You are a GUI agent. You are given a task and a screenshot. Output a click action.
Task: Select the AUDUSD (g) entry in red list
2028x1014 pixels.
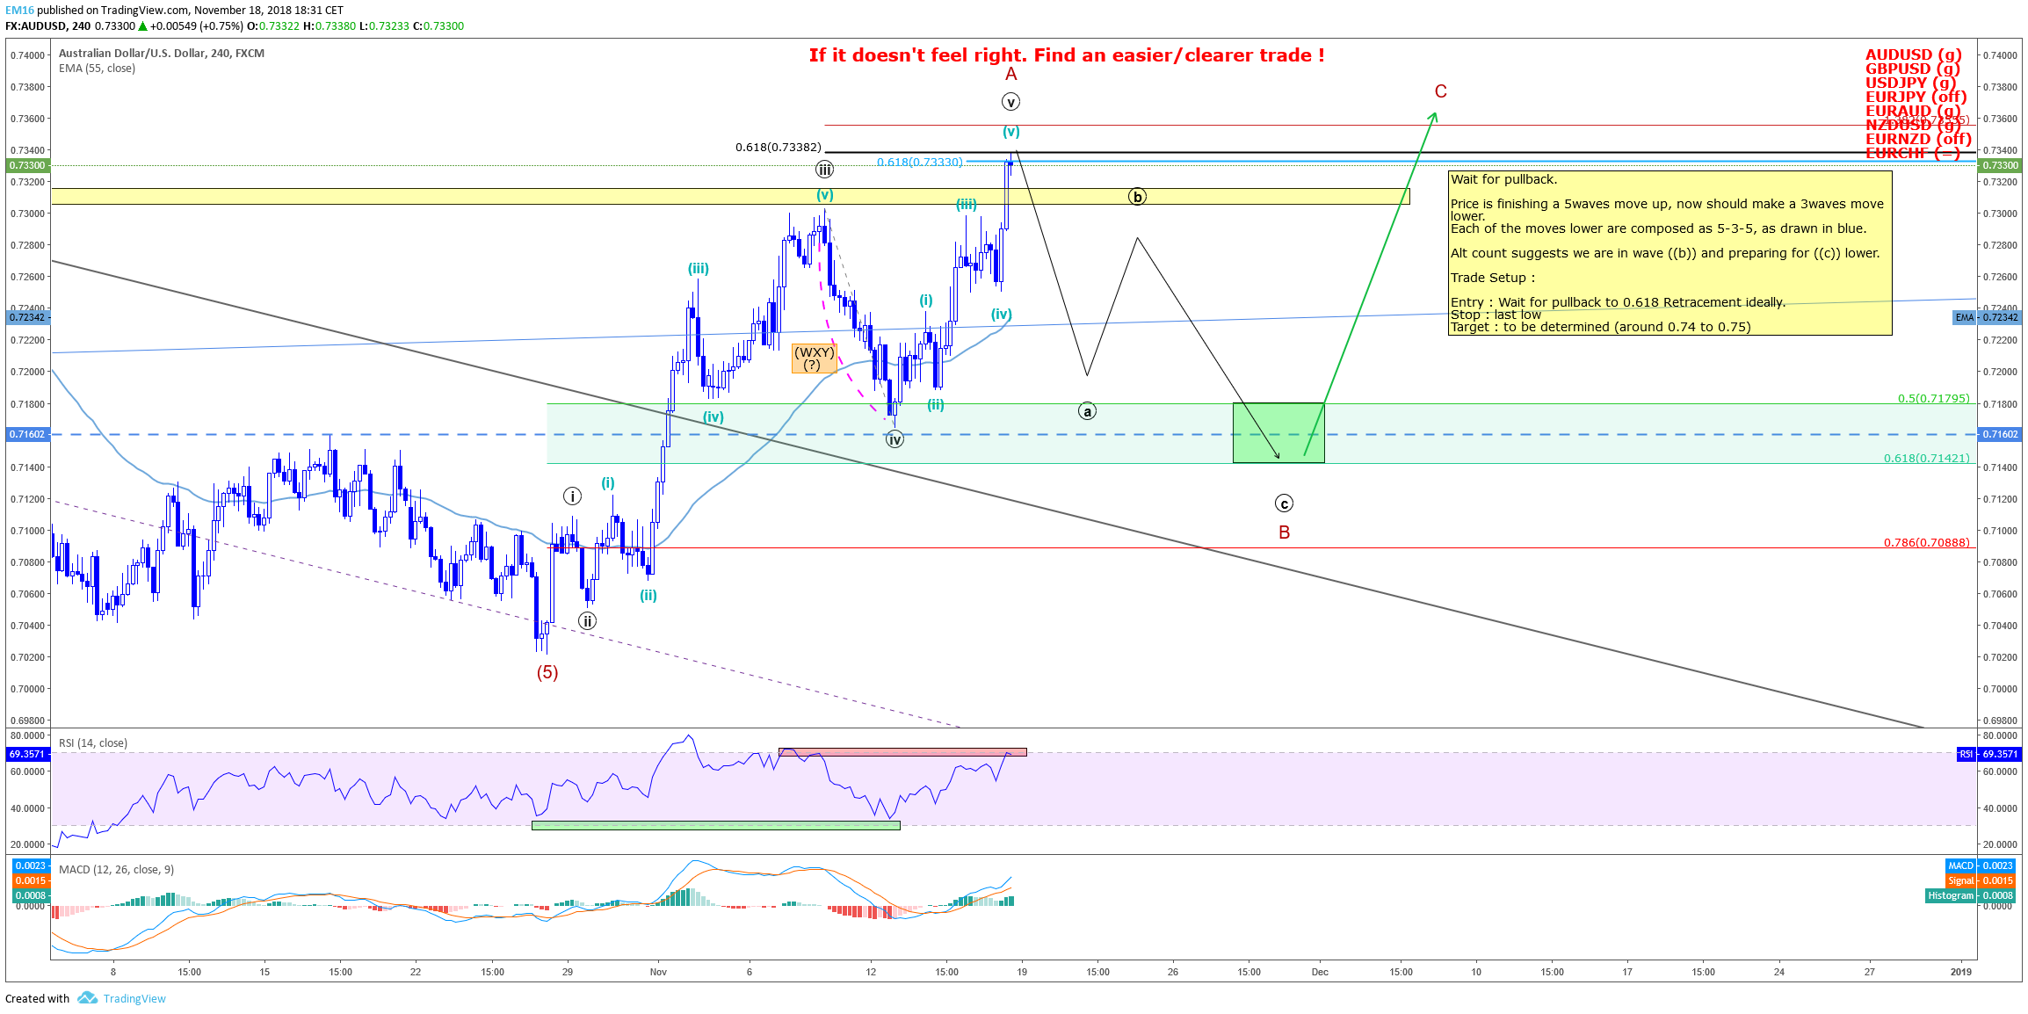point(1914,54)
